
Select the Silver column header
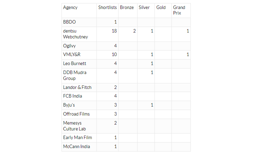[x=146, y=10]
